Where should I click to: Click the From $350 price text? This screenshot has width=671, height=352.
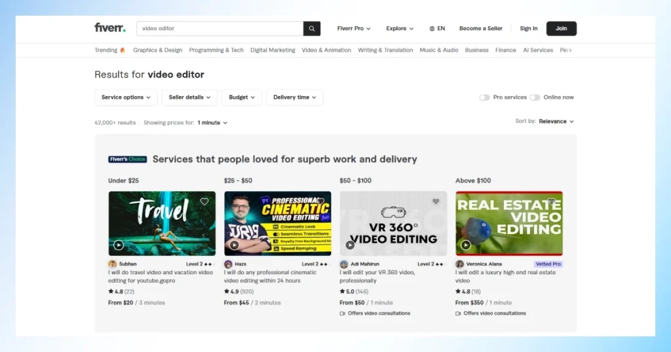click(x=469, y=303)
